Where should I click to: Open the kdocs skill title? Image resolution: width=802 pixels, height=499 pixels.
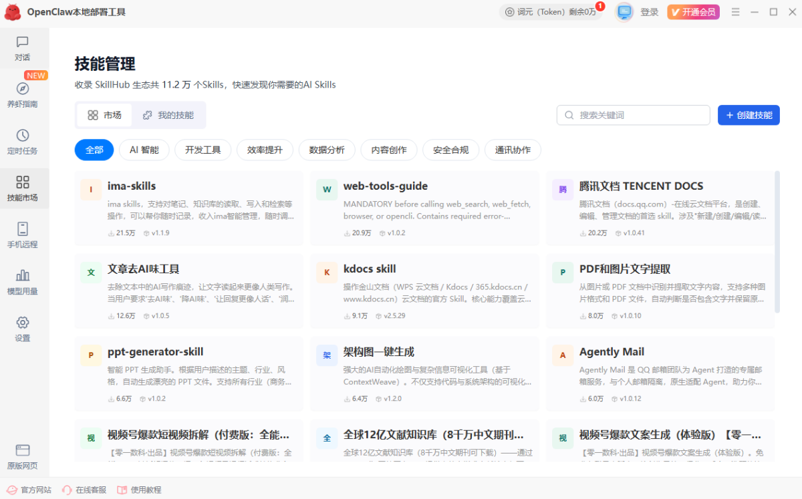(370, 269)
